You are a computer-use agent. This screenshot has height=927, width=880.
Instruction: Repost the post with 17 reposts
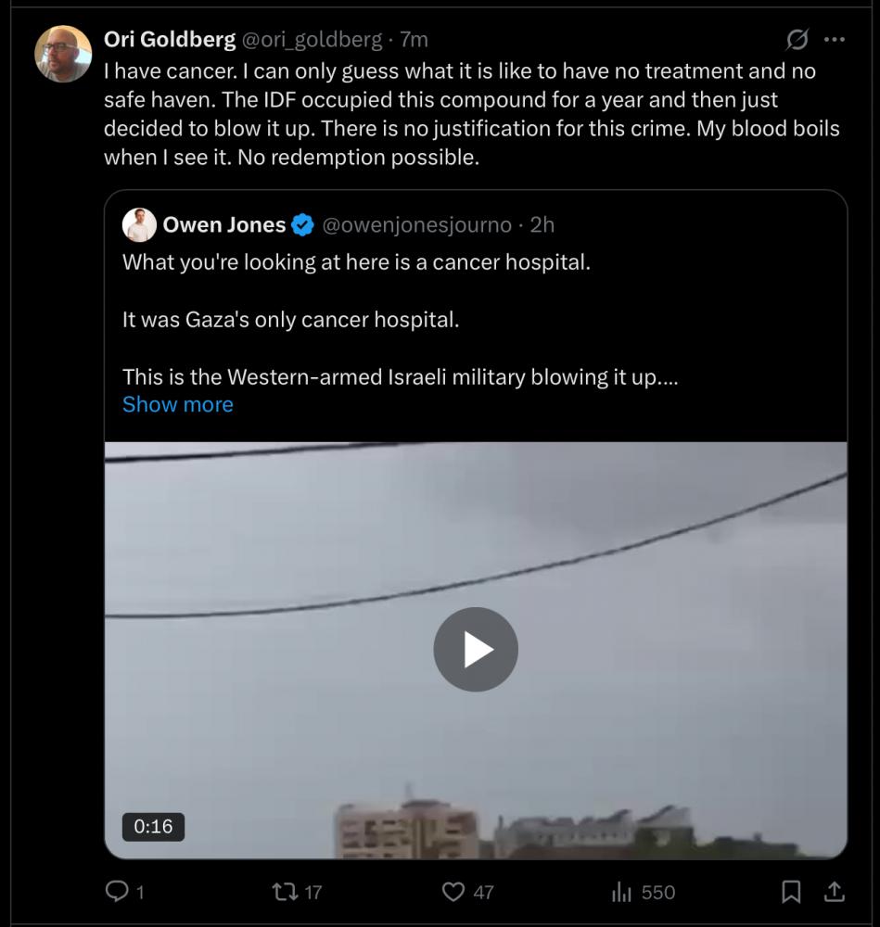(x=284, y=892)
